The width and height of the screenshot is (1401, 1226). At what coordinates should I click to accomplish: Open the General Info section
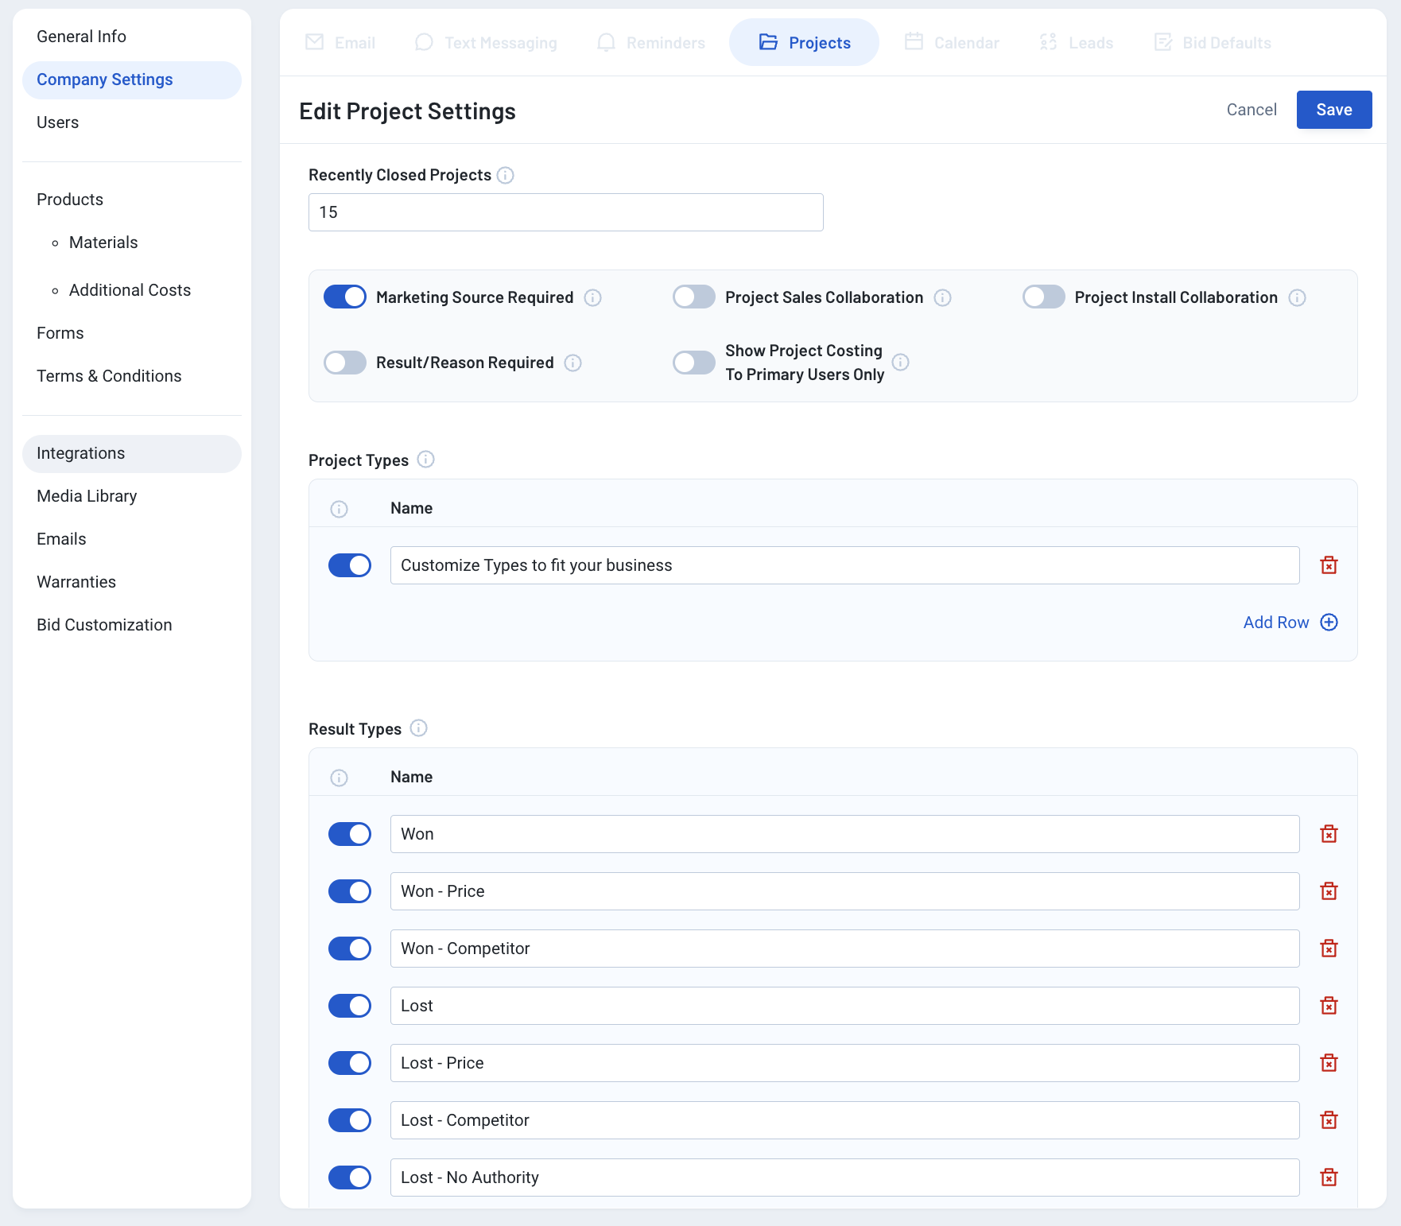81,37
